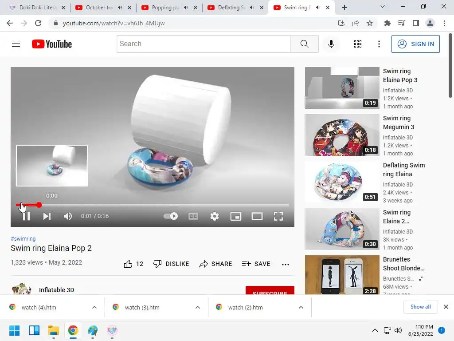Close the downloads bar

click(x=446, y=307)
